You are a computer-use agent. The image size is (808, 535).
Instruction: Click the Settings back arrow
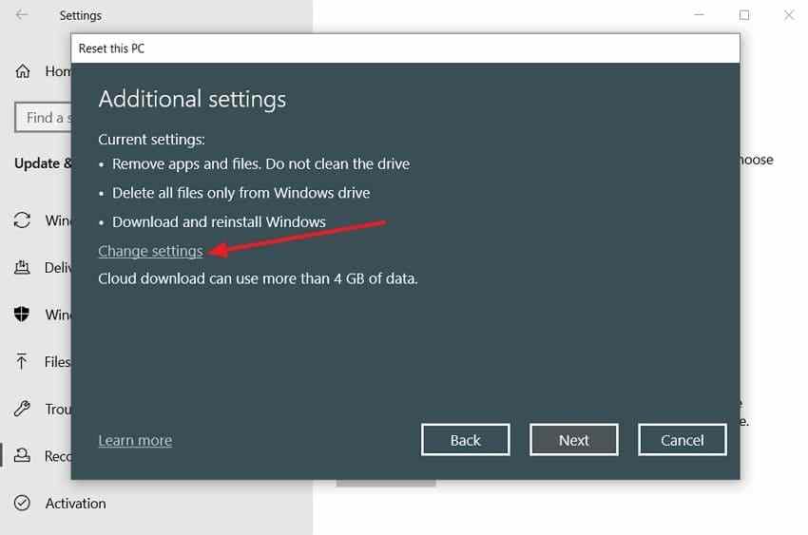click(x=22, y=15)
